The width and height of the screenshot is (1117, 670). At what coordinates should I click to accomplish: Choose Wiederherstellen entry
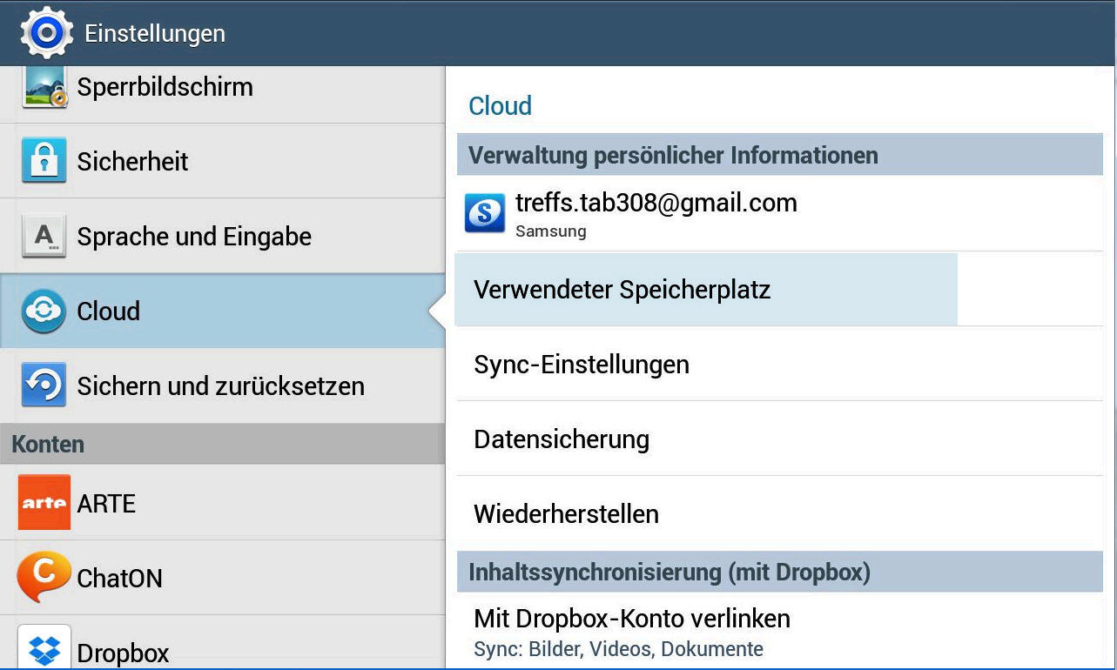pos(566,514)
